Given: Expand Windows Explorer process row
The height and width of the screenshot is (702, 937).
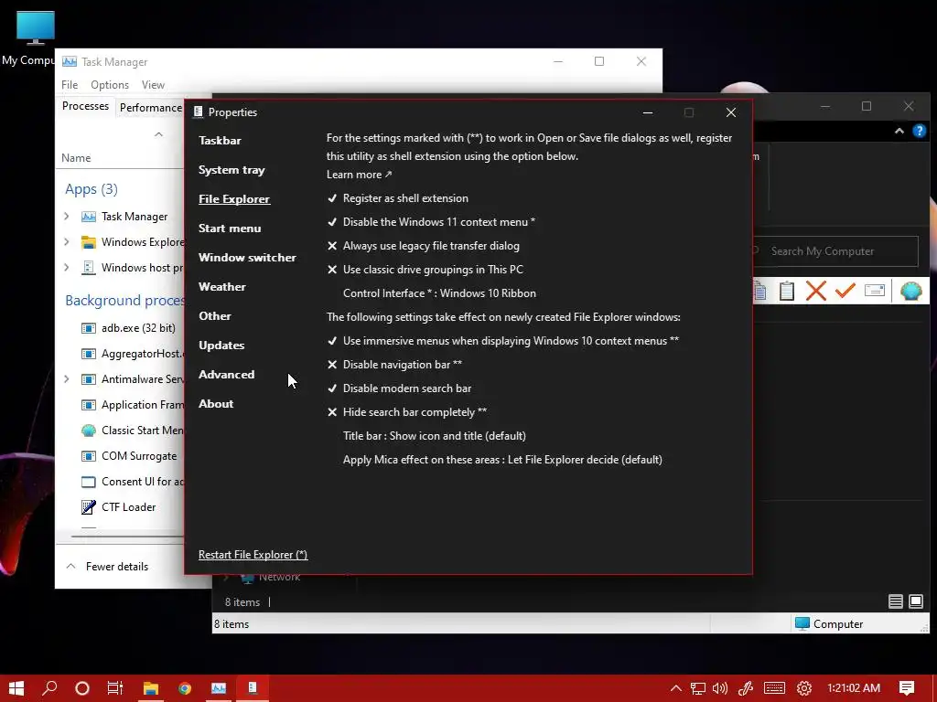Looking at the screenshot, I should pyautogui.click(x=66, y=242).
